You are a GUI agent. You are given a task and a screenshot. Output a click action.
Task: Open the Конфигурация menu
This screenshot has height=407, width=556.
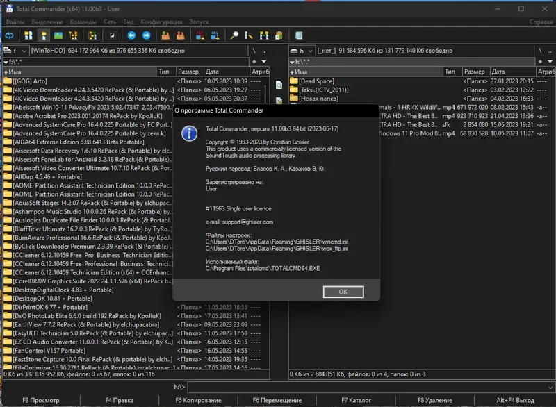(161, 22)
